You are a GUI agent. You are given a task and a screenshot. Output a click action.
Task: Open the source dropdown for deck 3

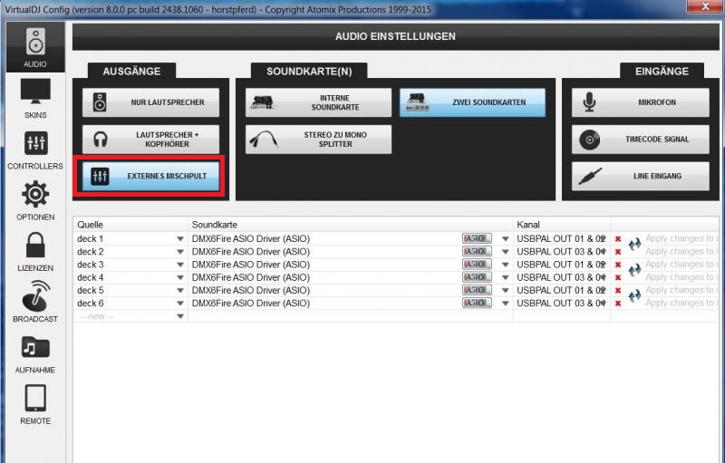point(180,265)
